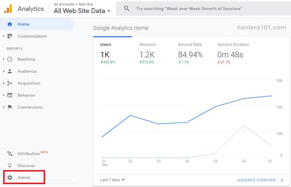Screen dimensions: 291x187
Task: Click the Home house icon
Action: (10, 24)
